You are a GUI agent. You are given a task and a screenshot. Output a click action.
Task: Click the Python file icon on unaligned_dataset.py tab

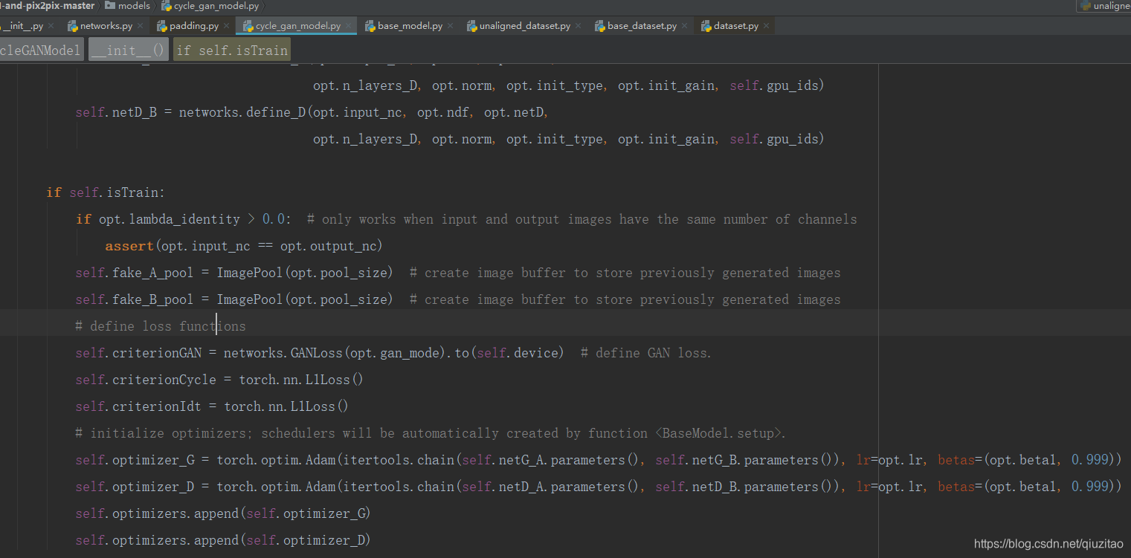472,26
